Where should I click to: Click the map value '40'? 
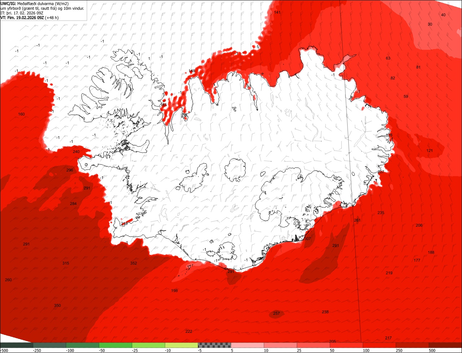[x=443, y=15]
